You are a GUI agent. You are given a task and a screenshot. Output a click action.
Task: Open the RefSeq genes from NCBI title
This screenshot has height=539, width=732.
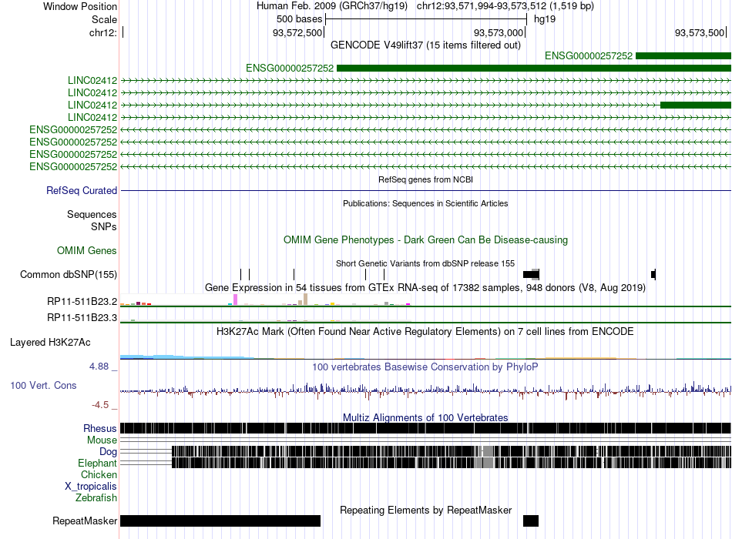click(425, 179)
